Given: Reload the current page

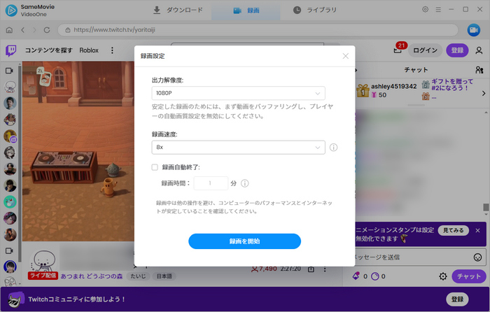Looking at the screenshot, I should (x=47, y=30).
